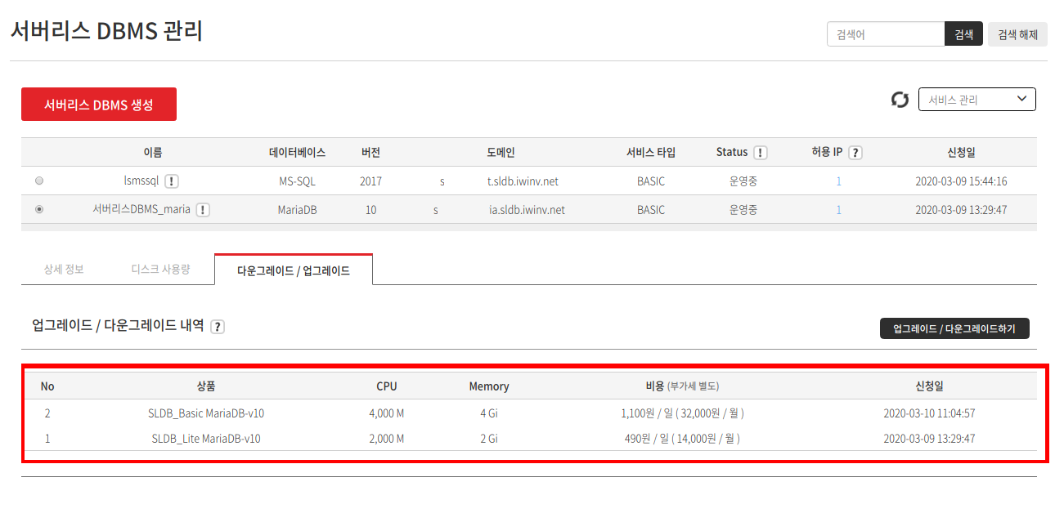Click help icon beside 업그레이드 / 다운그레이드 내역
1064x531 pixels.
218,327
